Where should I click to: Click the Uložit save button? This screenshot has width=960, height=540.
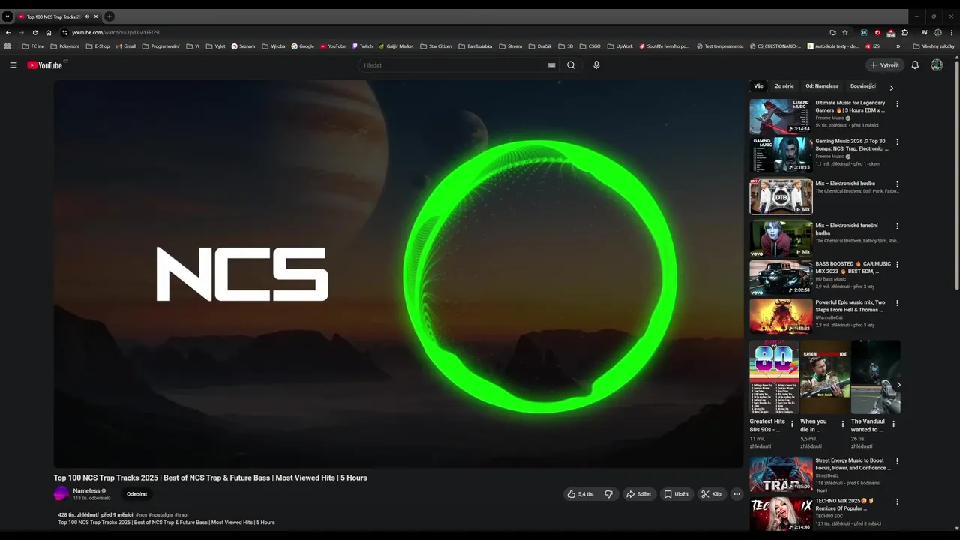[x=676, y=494]
